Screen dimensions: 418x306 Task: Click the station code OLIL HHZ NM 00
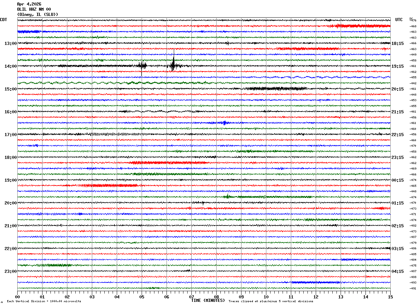tap(34, 9)
